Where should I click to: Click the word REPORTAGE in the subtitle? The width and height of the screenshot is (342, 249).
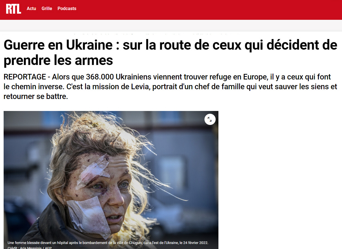point(25,77)
